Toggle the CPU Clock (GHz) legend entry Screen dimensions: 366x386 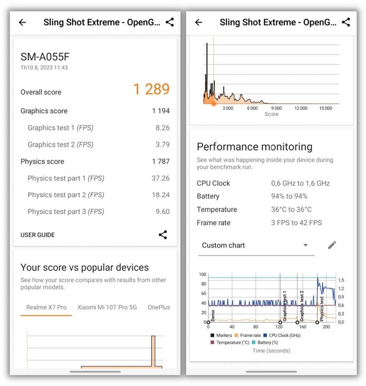click(x=285, y=335)
